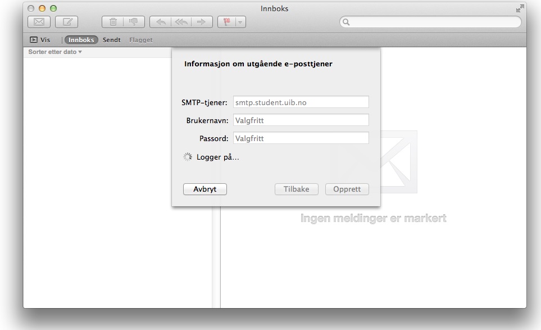Click the Opprett button

[347, 189]
